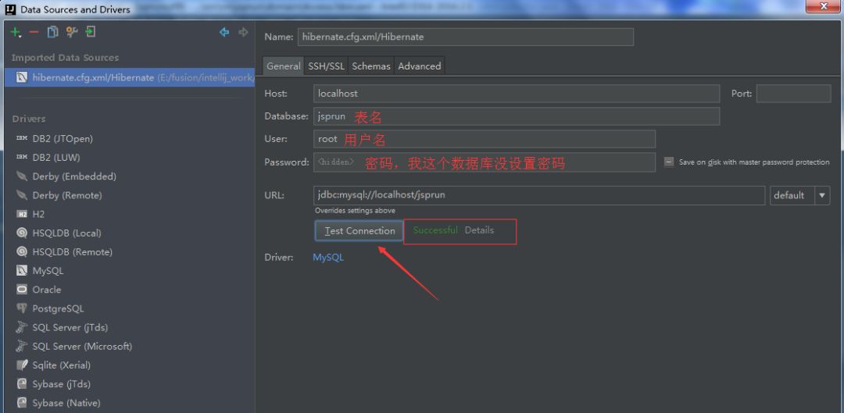Viewport: 844px width, 413px height.
Task: Switch to the Advanced tab
Action: coord(420,66)
